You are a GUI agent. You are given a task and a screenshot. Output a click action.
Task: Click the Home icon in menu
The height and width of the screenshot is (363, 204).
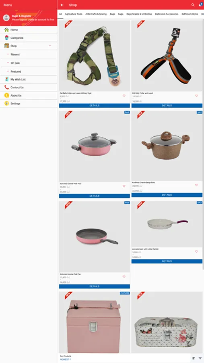tap(6, 30)
